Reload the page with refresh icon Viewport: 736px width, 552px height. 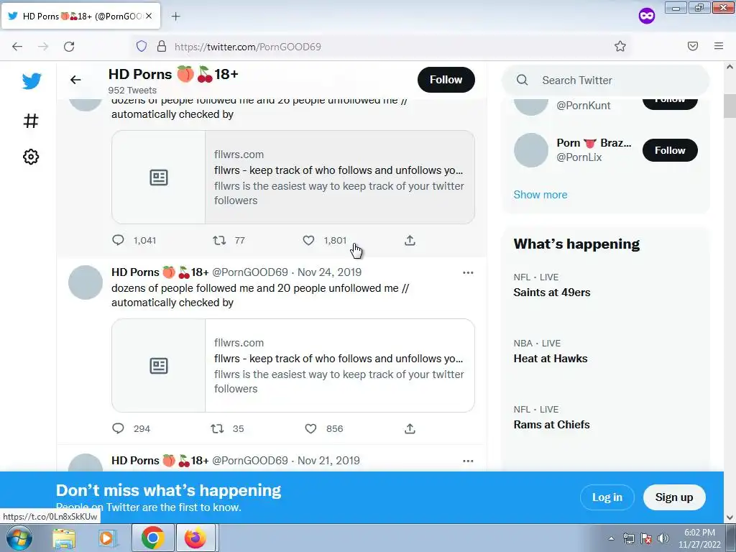click(x=69, y=47)
